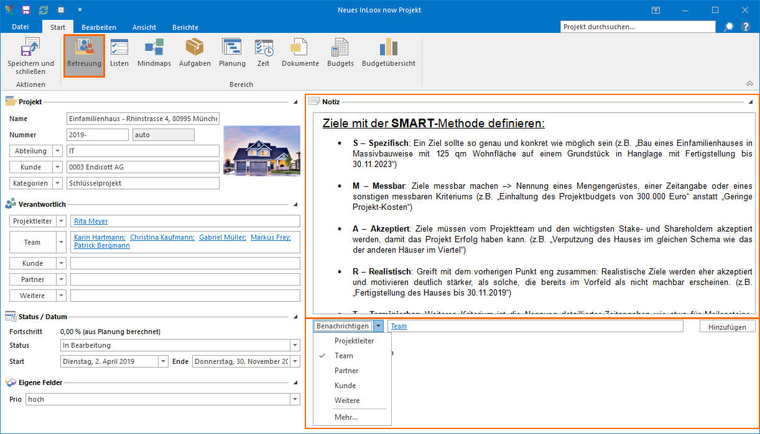Open the Datei tab
This screenshot has height=434, width=760.
tap(21, 27)
